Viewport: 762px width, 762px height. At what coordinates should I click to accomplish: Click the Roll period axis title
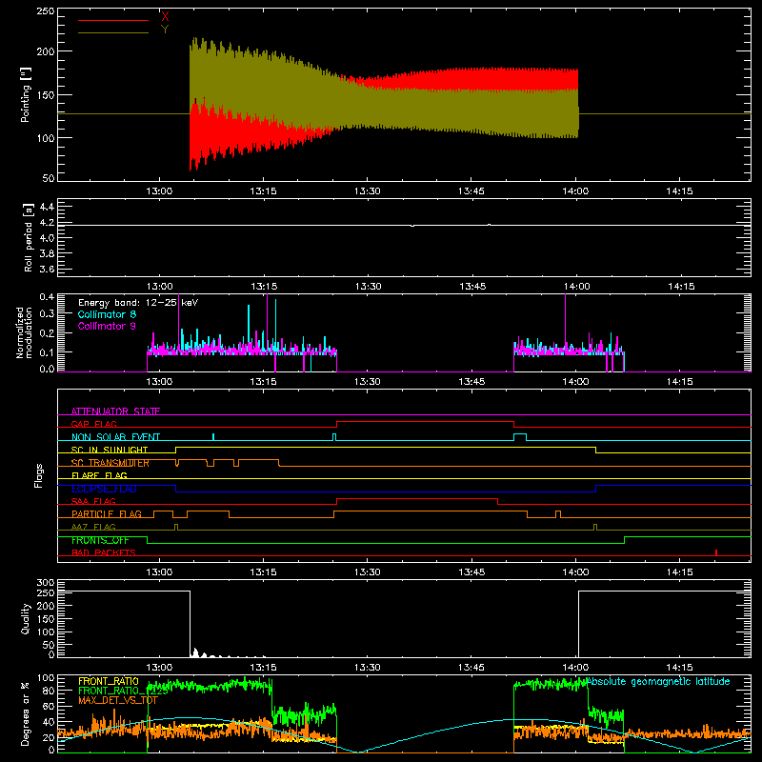coord(28,237)
